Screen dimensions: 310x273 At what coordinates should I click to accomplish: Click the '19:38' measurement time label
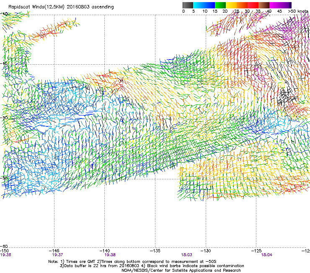point(110,255)
